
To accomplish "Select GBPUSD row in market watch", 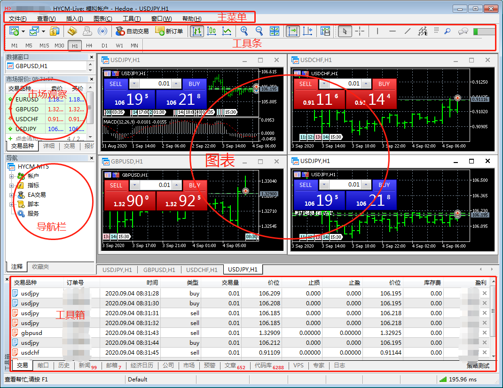I will tap(46, 109).
